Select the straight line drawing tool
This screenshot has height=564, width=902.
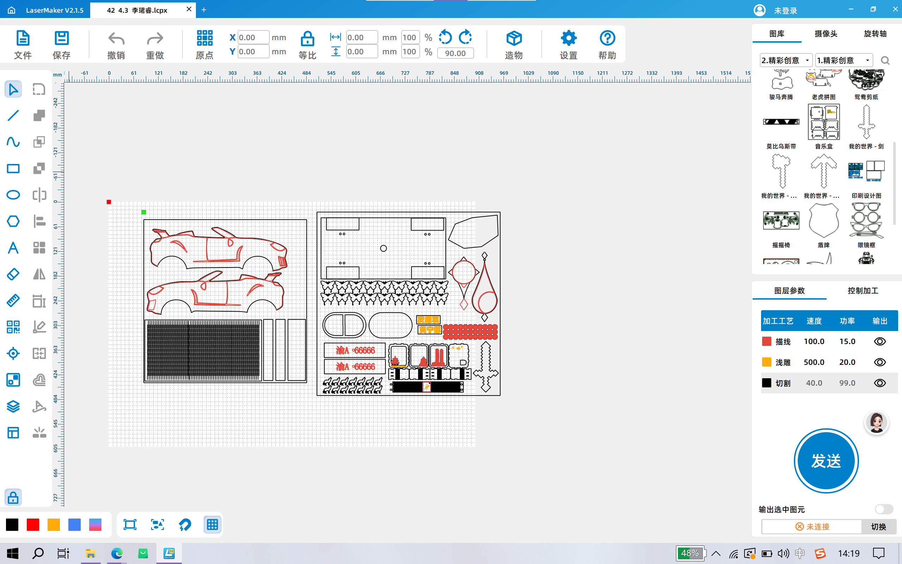(x=13, y=116)
